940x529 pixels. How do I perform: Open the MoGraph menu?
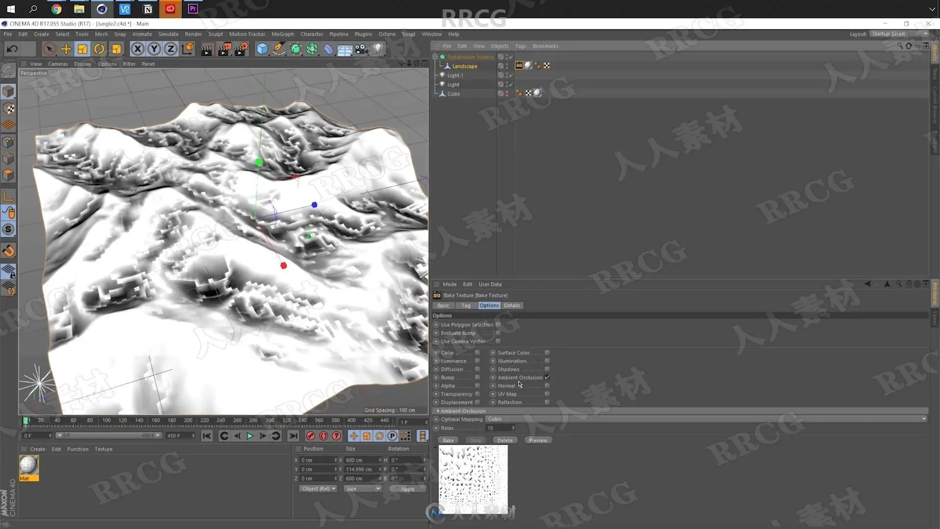click(282, 34)
